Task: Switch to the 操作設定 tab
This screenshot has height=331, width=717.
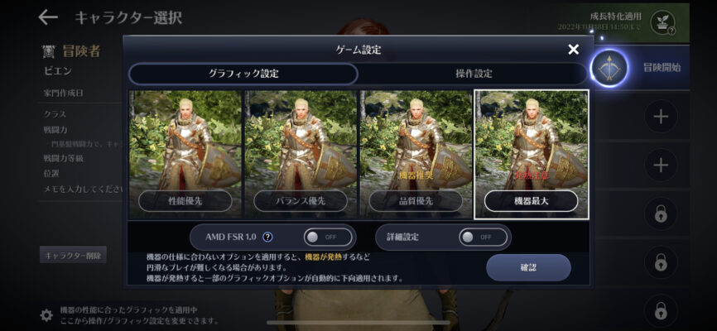Action: point(474,74)
